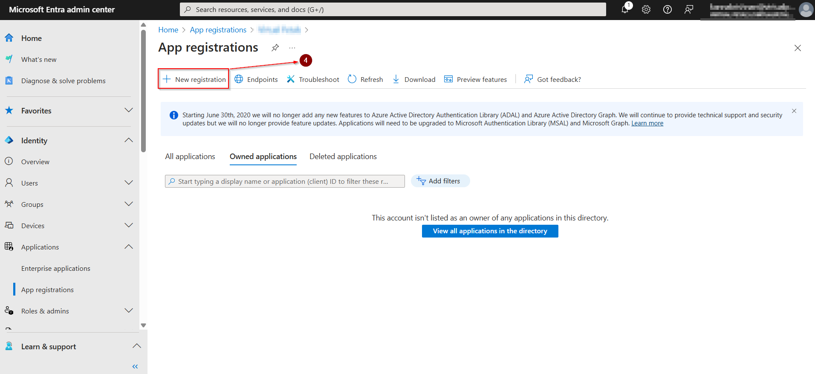
Task: Focus the application name filter field
Action: [285, 181]
